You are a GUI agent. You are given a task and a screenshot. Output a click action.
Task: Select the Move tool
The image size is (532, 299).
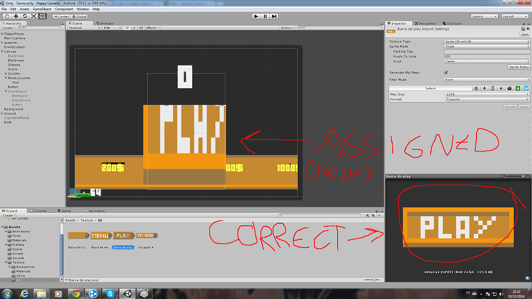click(x=16, y=16)
